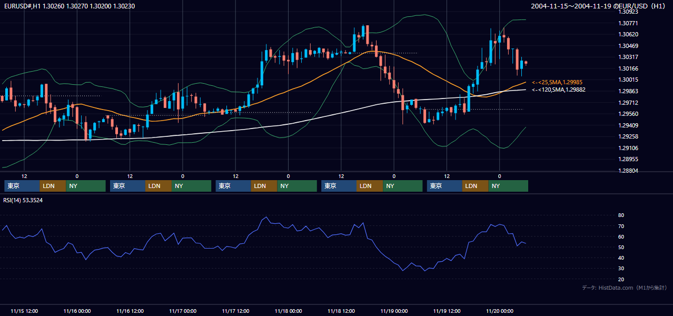Screen dimensions: 673x316
Task: Click RSI scale value 50
Action: click(x=621, y=247)
